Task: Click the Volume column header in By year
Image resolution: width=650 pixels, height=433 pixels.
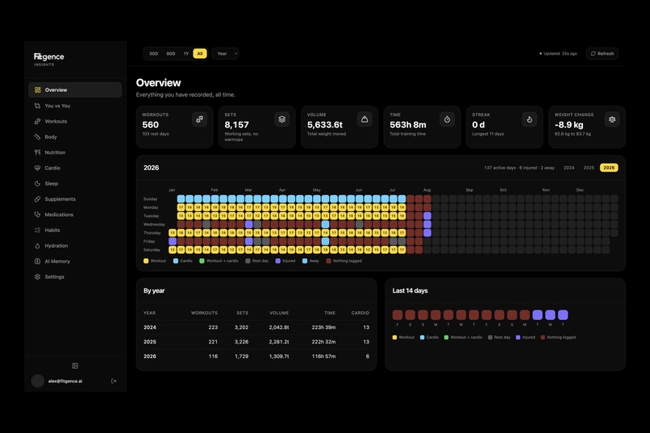Action: coord(279,313)
